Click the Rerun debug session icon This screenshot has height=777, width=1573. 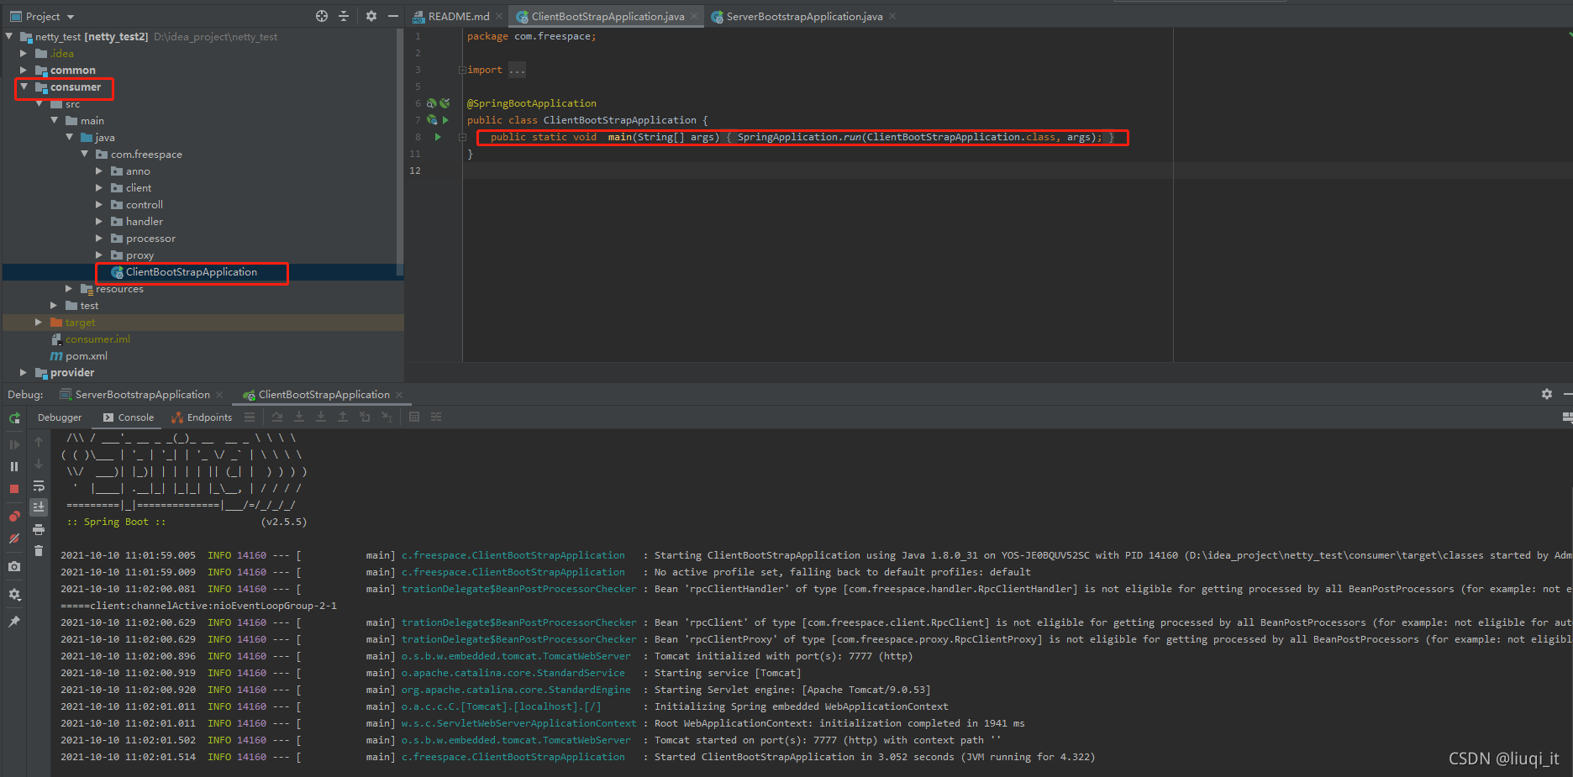point(14,417)
